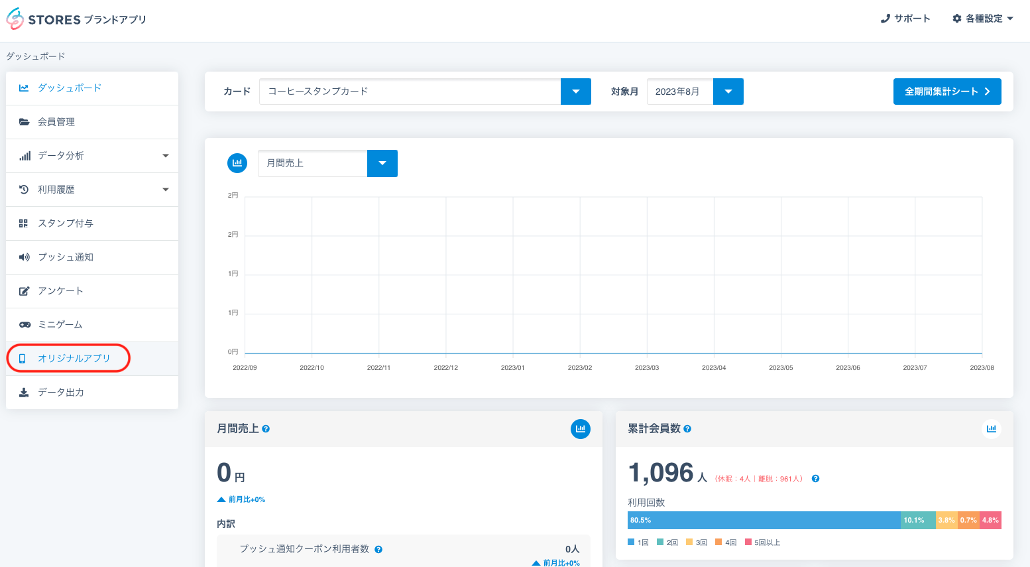
Task: Open the カード dropdown arrow
Action: click(576, 92)
